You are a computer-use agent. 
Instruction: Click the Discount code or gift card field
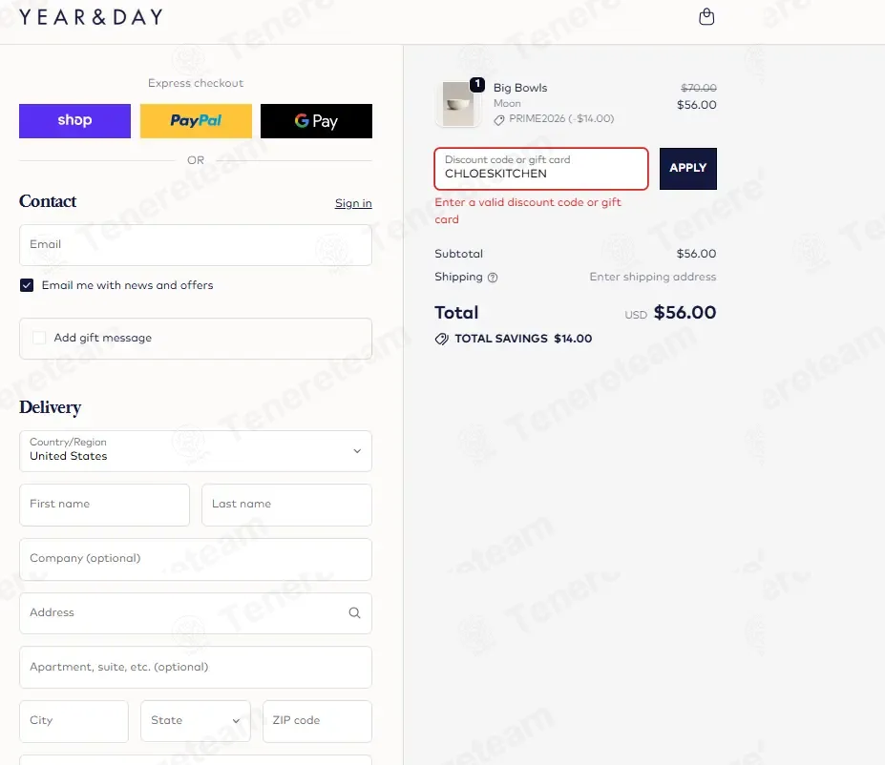pyautogui.click(x=540, y=169)
